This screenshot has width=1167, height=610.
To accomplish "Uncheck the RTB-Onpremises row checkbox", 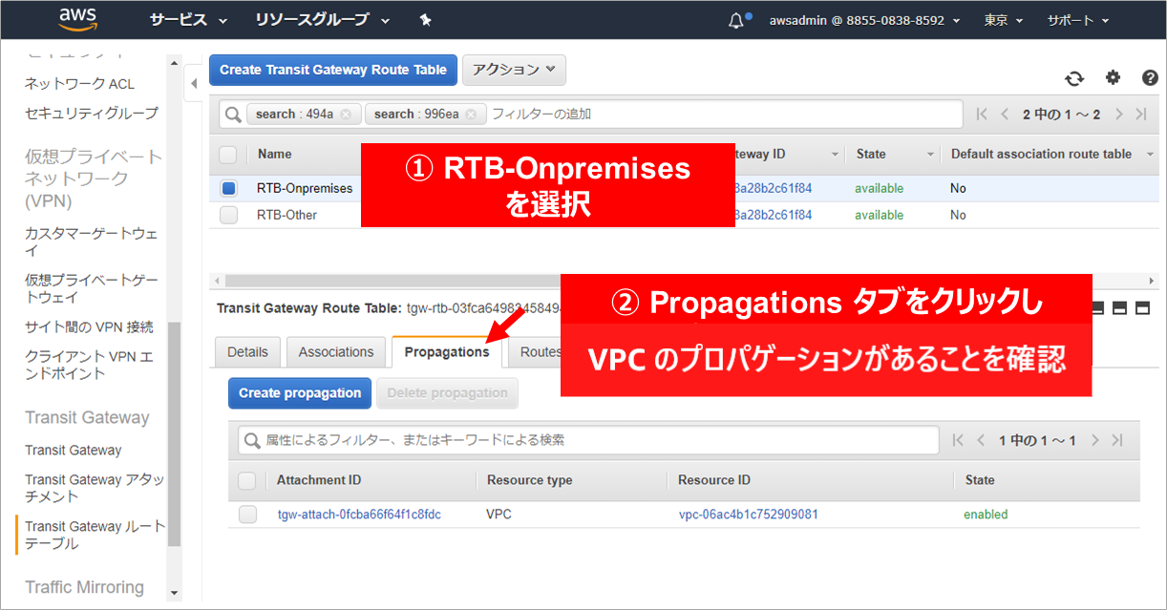I will click(x=228, y=189).
